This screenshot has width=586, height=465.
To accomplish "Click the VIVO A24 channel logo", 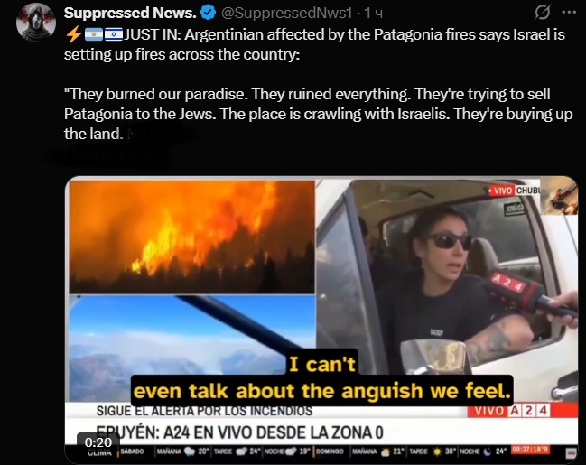I will tap(510, 411).
